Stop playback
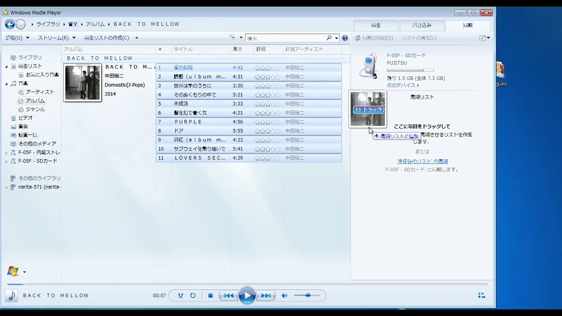 210,296
